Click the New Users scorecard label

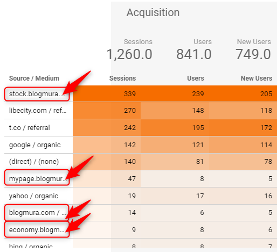pyautogui.click(x=254, y=42)
